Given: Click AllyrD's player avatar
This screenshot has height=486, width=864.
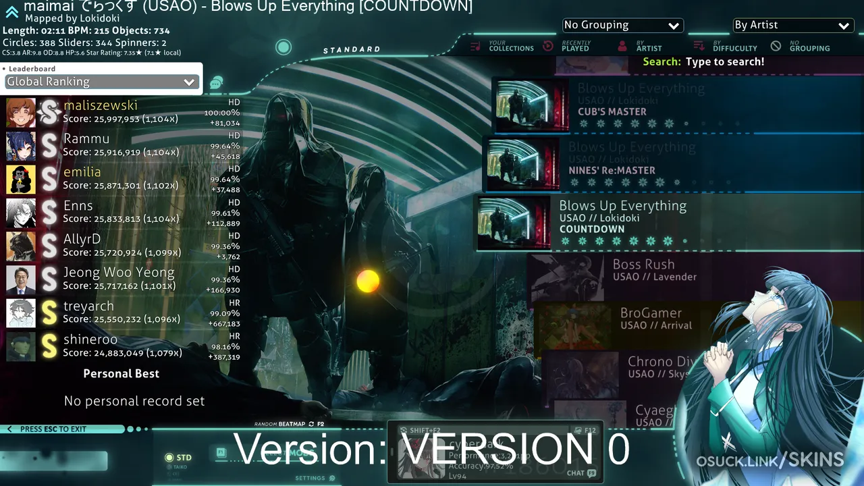Looking at the screenshot, I should pyautogui.click(x=21, y=246).
